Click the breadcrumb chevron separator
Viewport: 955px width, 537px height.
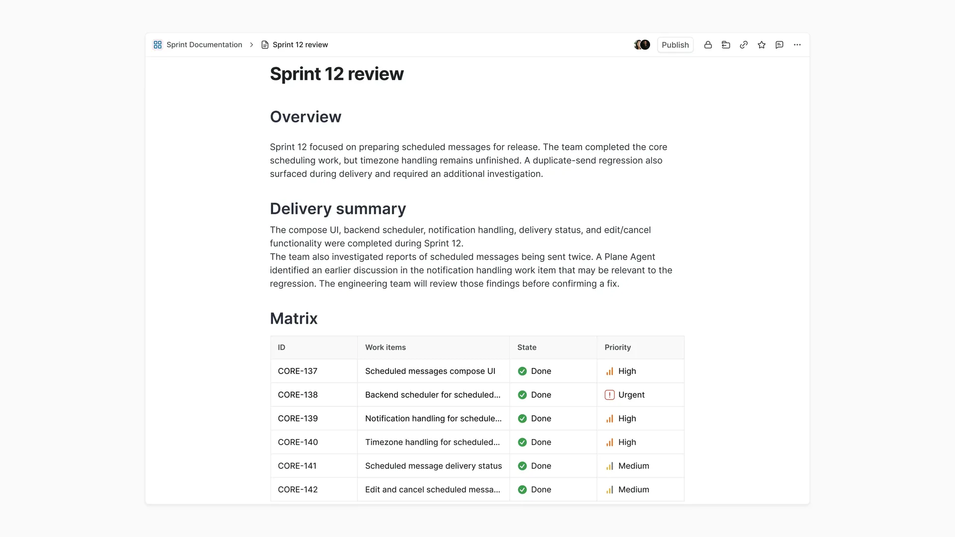click(x=252, y=45)
